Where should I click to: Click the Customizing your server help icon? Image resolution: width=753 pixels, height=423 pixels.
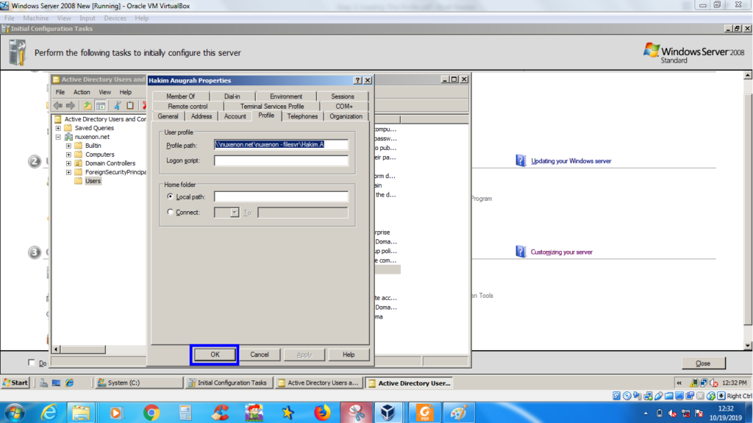[521, 252]
